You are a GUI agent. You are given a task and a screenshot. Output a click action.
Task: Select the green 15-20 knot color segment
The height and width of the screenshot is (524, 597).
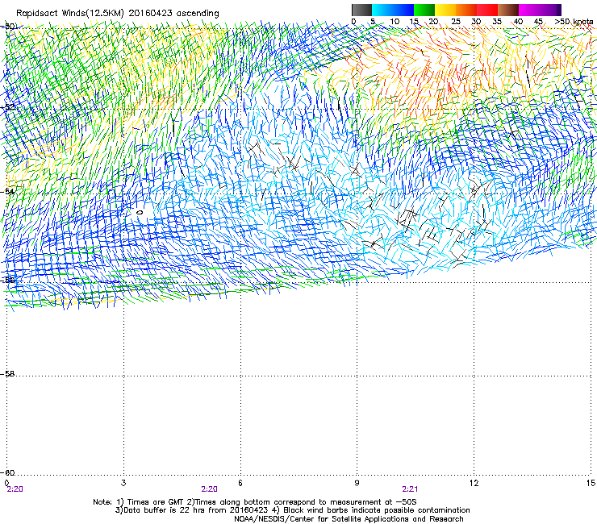click(424, 10)
